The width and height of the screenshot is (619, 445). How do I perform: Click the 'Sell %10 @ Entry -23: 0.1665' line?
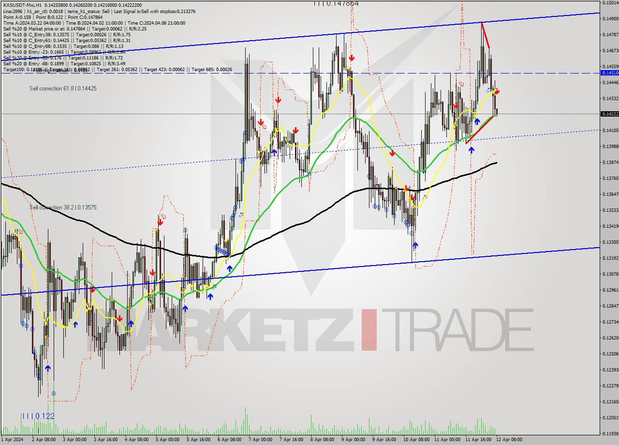click(x=64, y=52)
